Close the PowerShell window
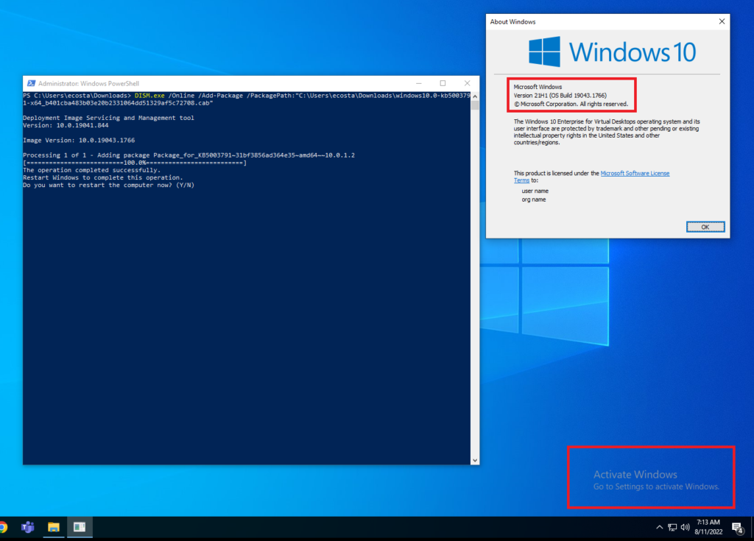Screen dimensions: 754x541 click(x=467, y=83)
